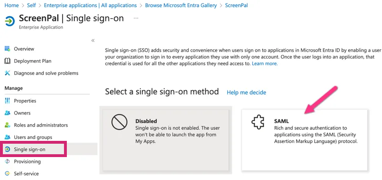Click the Diagnose and solve problems wrench icon
The width and height of the screenshot is (382, 180).
click(7, 73)
